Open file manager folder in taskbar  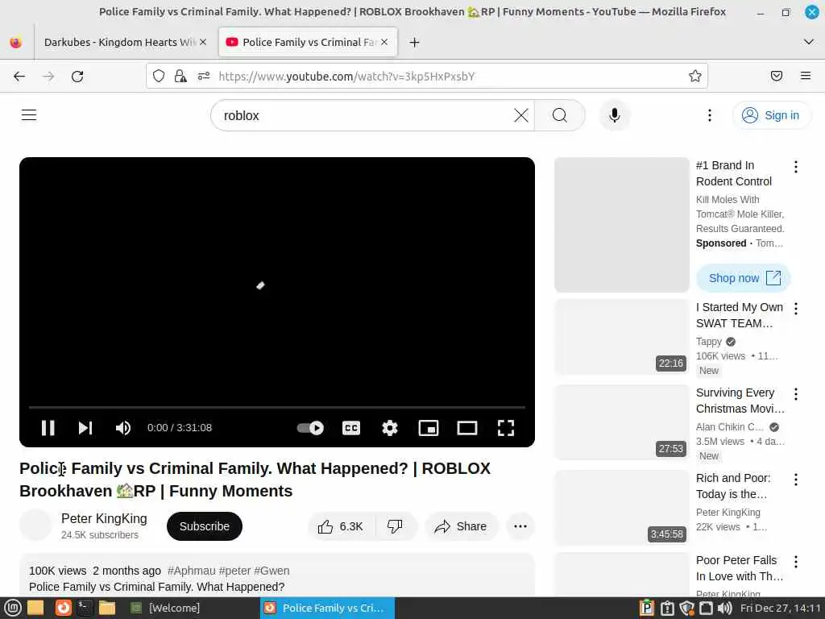[x=107, y=608]
